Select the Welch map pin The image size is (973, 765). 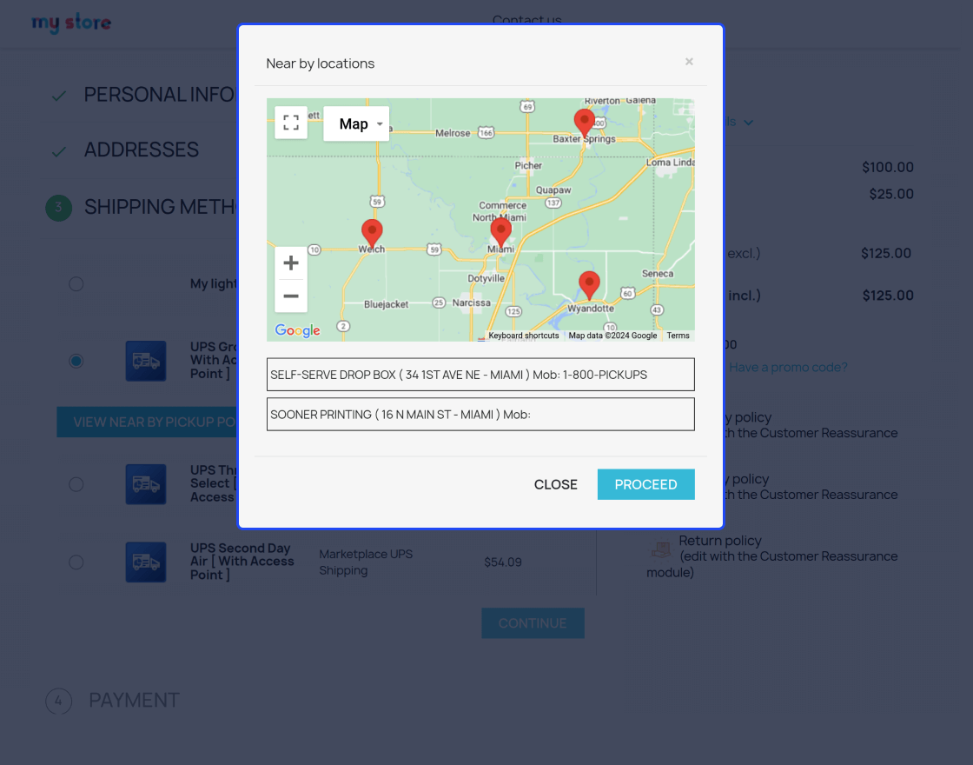[372, 234]
